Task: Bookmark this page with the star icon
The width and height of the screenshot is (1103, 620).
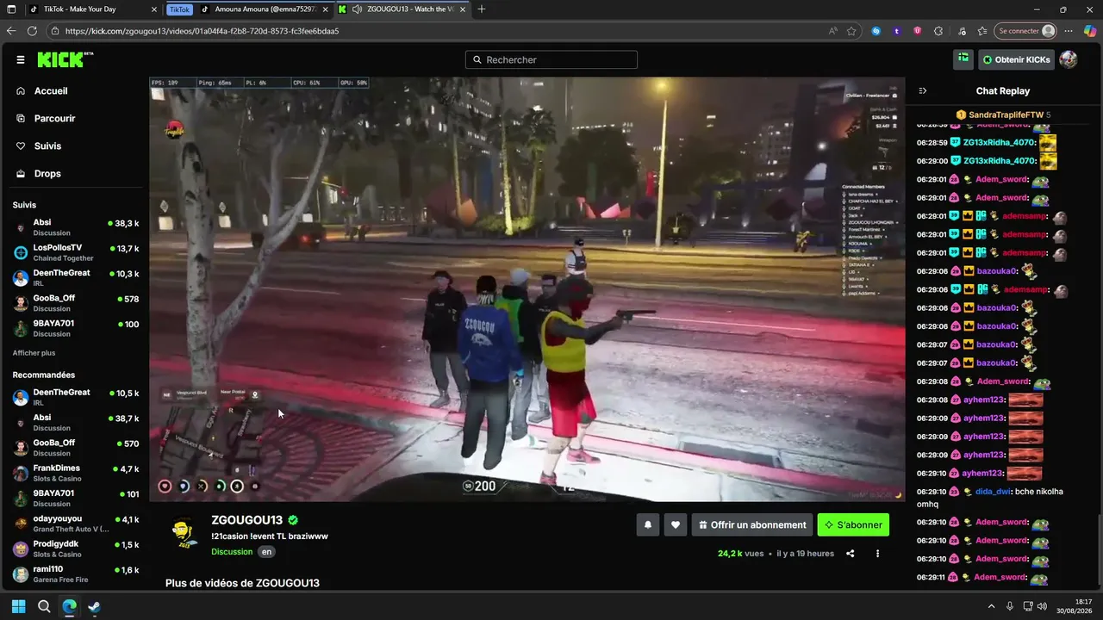Action: tap(851, 31)
